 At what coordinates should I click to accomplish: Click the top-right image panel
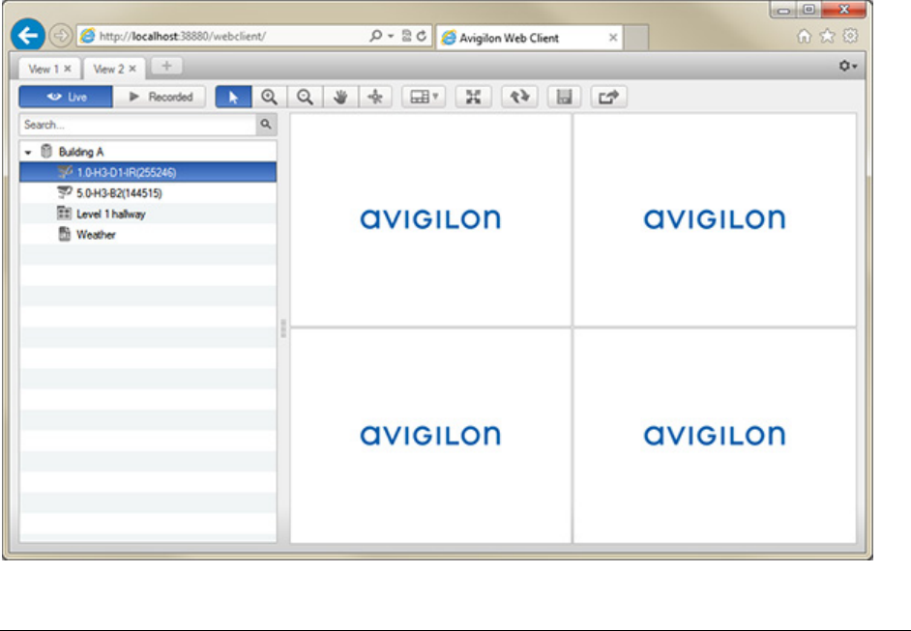coord(715,220)
